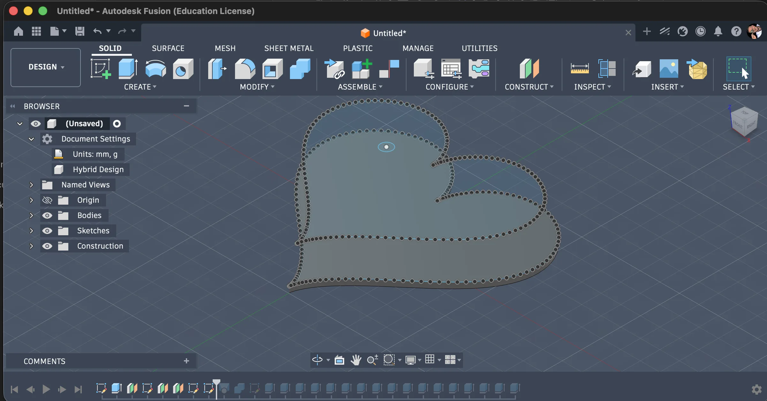Expand the Construction folder
This screenshot has height=401, width=767.
click(31, 246)
